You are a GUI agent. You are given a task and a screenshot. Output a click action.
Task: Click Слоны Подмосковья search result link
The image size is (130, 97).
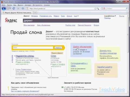(23, 70)
